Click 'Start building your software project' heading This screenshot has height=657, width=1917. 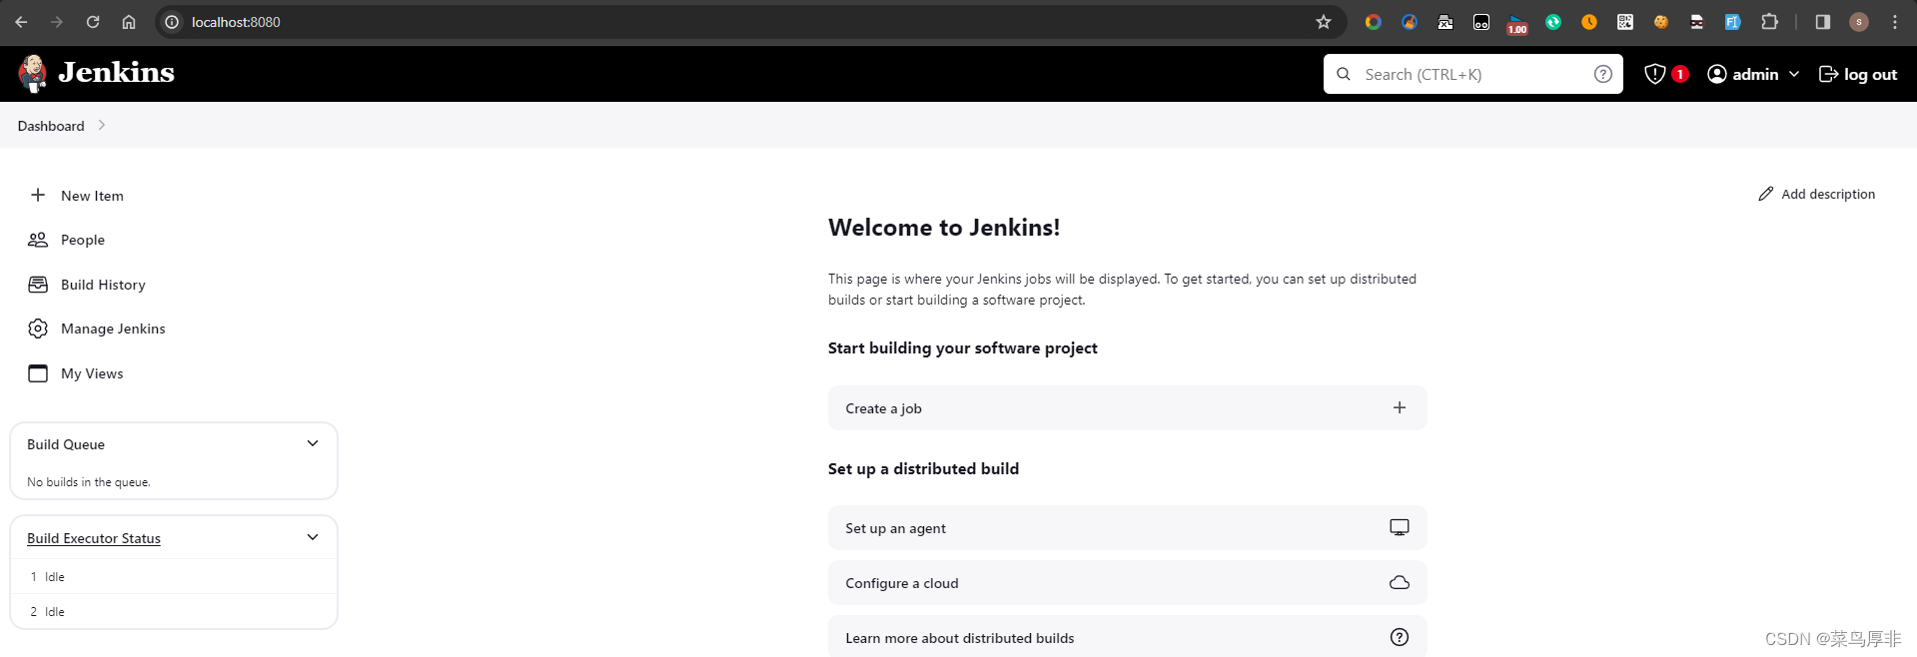(963, 348)
